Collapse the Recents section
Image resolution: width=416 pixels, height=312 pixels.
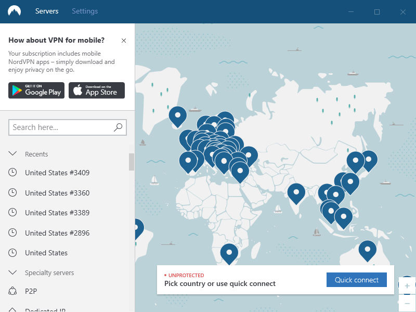(x=13, y=154)
